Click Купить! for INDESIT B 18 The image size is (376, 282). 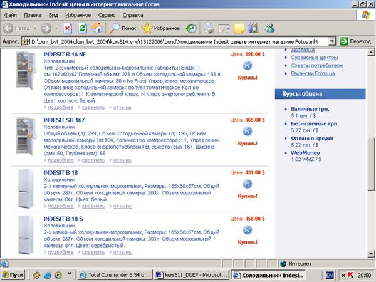pyautogui.click(x=248, y=196)
